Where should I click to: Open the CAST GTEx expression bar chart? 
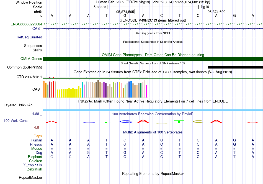[95, 89]
